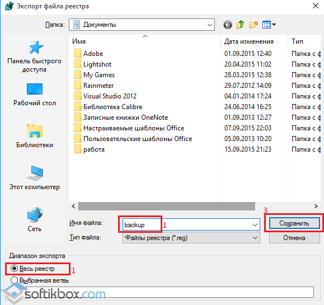Click the Save button
Viewport: 324px width, 305px height.
[294, 223]
